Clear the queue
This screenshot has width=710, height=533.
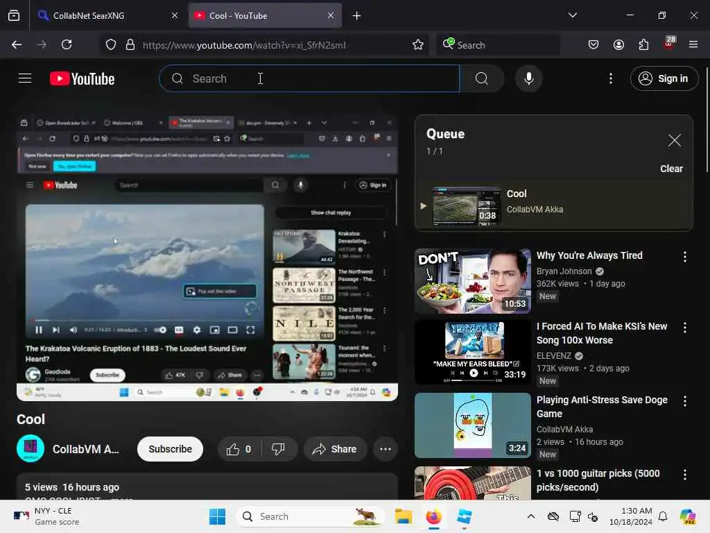(671, 169)
